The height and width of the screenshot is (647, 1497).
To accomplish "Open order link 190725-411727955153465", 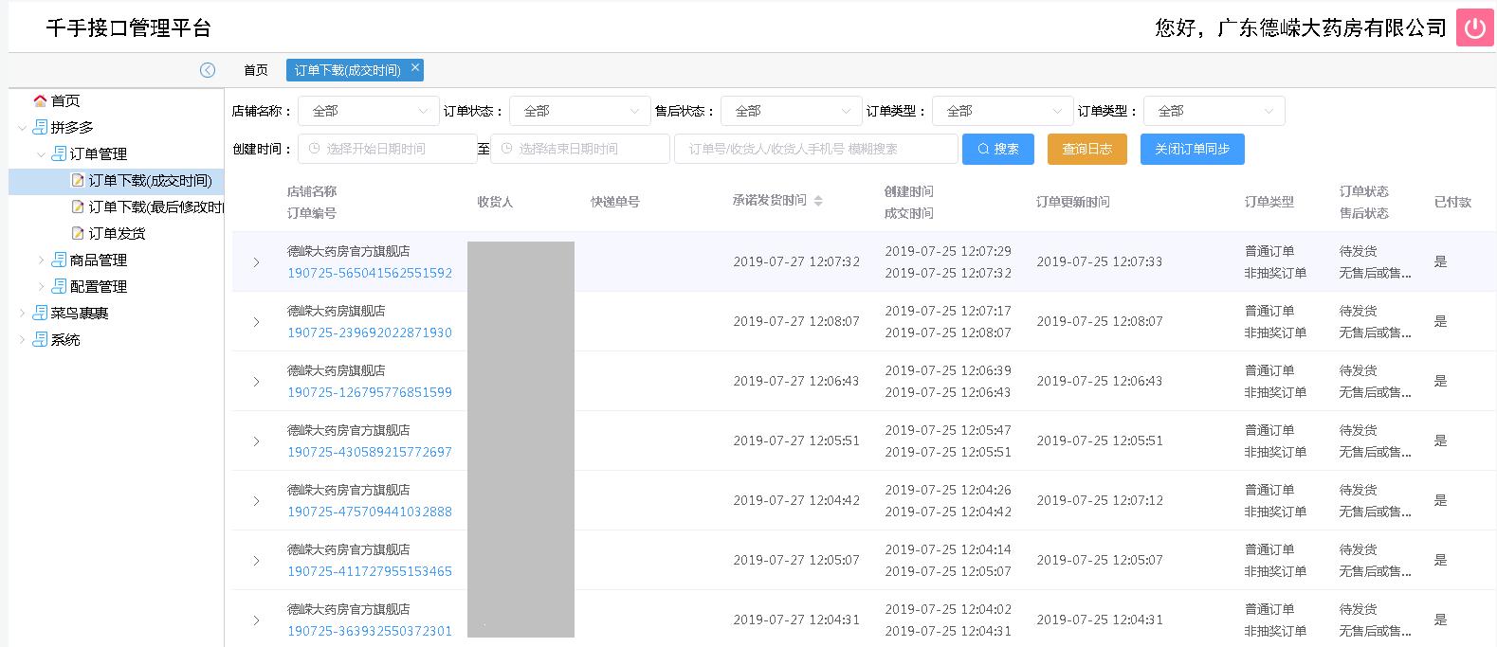I will pos(370,571).
